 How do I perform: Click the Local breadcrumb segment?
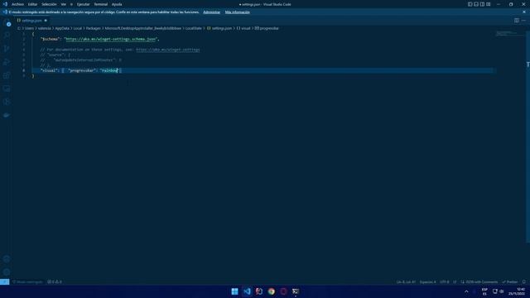click(78, 28)
